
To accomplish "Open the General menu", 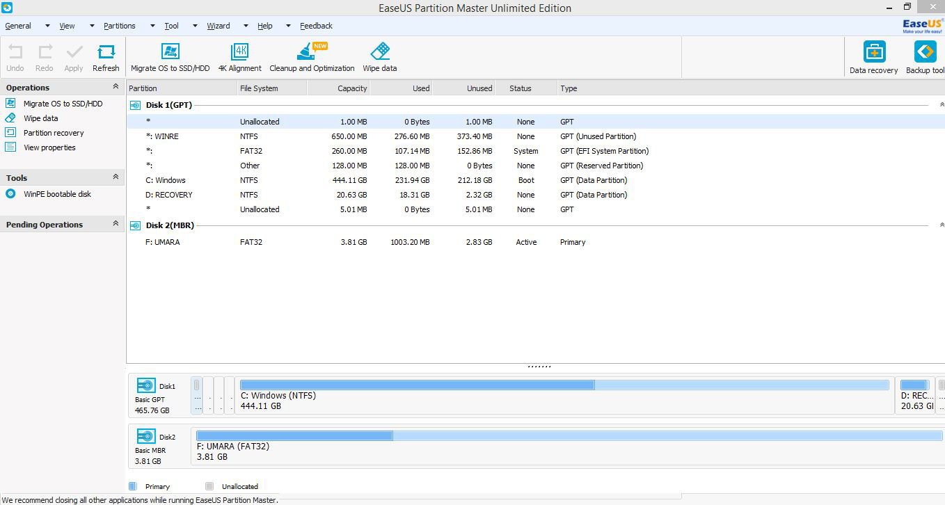I will [18, 26].
